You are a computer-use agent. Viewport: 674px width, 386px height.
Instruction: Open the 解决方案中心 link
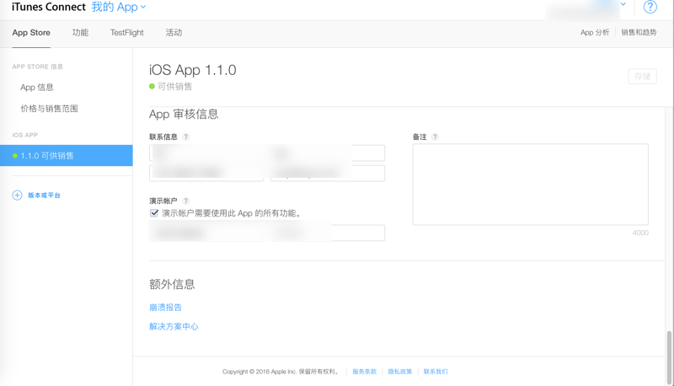coord(174,326)
